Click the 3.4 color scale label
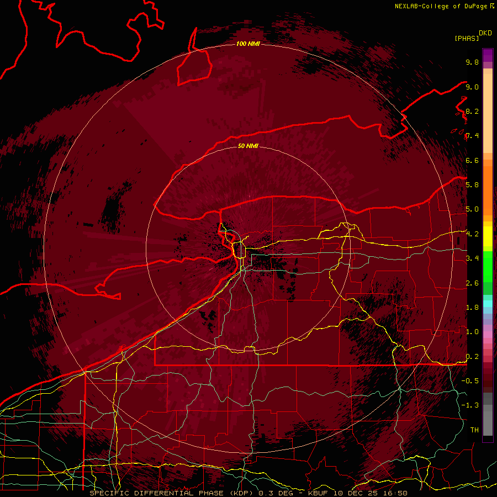Image resolution: width=497 pixels, height=497 pixels. (x=472, y=258)
